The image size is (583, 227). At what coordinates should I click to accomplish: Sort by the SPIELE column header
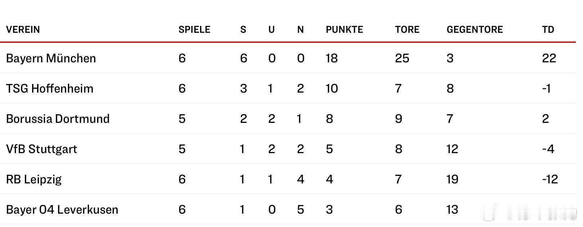pyautogui.click(x=194, y=30)
